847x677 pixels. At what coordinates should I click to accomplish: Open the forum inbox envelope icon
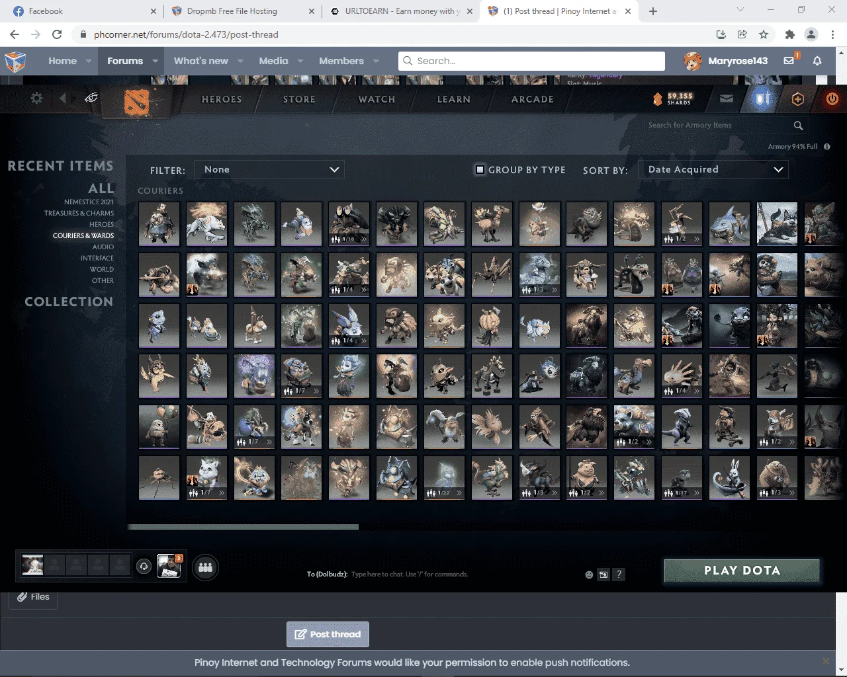click(x=789, y=61)
